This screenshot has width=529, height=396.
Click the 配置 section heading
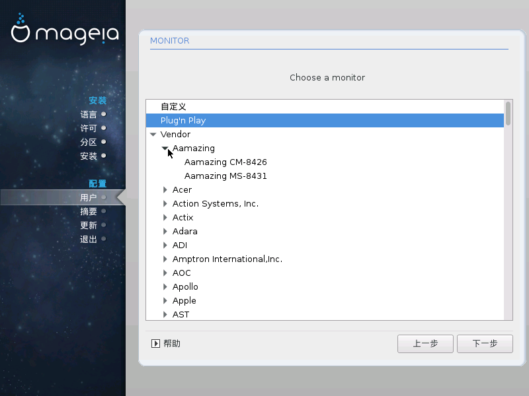pyautogui.click(x=97, y=183)
